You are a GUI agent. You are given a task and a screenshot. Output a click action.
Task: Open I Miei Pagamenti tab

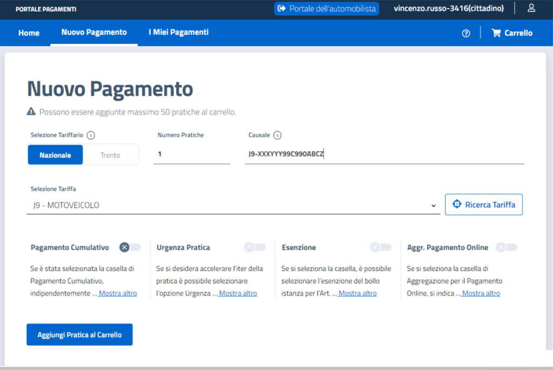click(x=178, y=32)
